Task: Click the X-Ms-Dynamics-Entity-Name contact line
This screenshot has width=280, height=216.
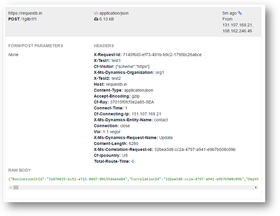Action: point(131,120)
